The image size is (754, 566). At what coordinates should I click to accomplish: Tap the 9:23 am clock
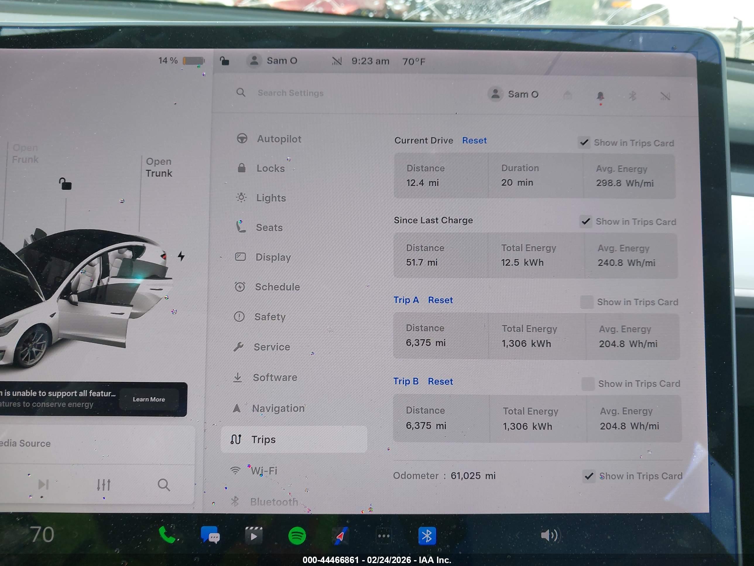[370, 61]
